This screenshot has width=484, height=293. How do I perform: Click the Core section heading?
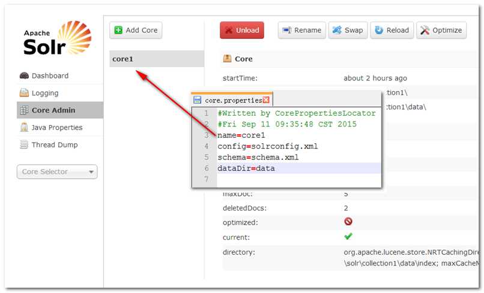(244, 59)
